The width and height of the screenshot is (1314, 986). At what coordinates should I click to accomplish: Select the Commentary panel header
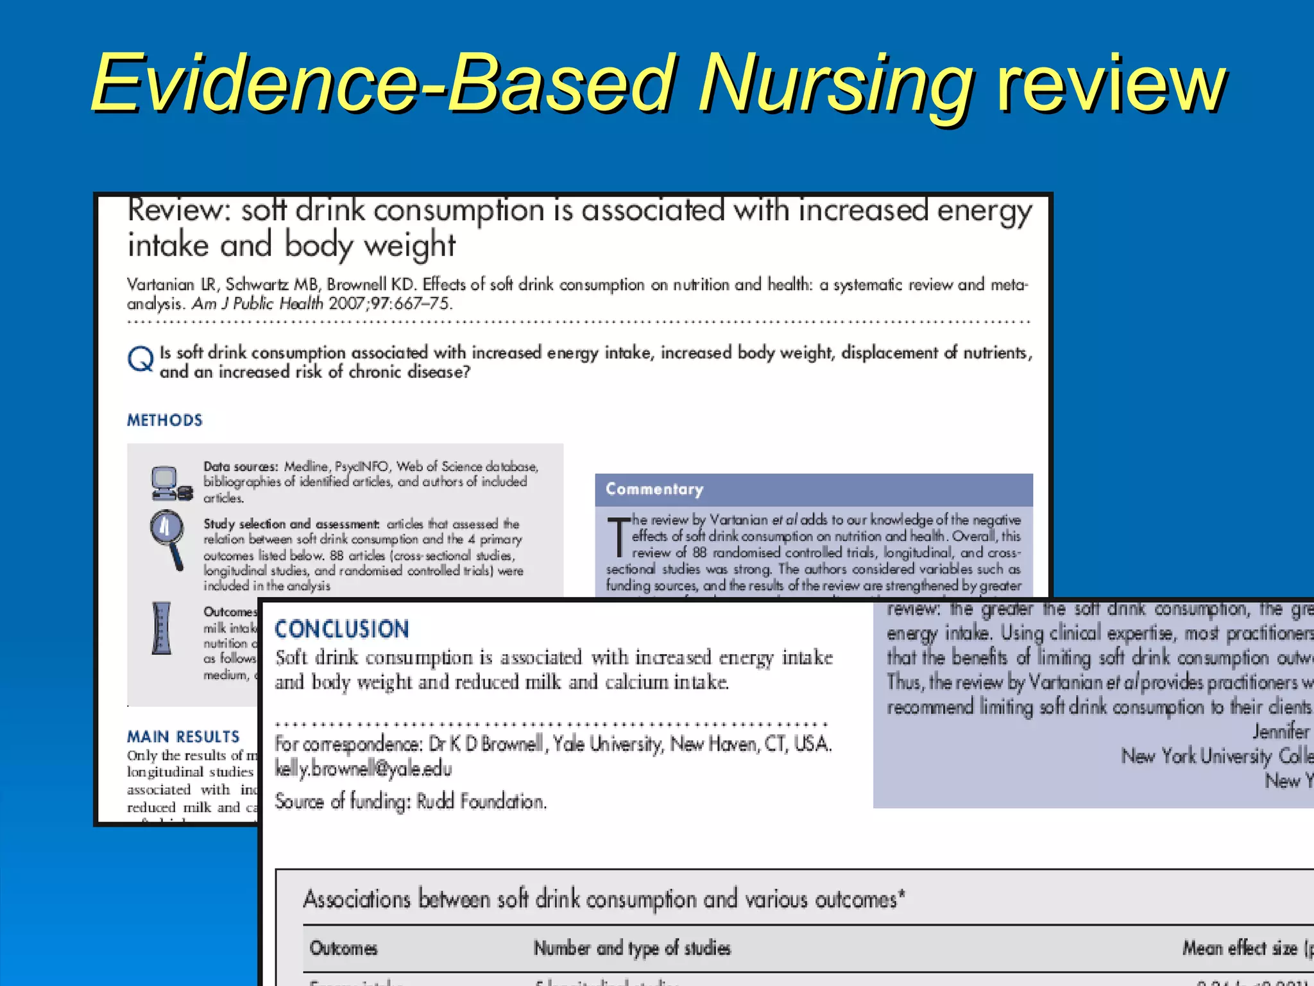pyautogui.click(x=814, y=490)
